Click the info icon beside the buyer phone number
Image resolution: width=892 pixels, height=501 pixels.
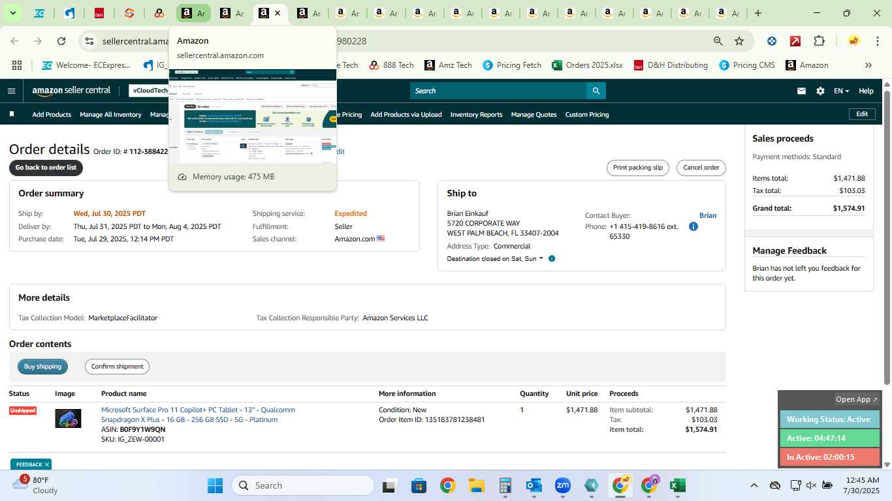pos(693,227)
